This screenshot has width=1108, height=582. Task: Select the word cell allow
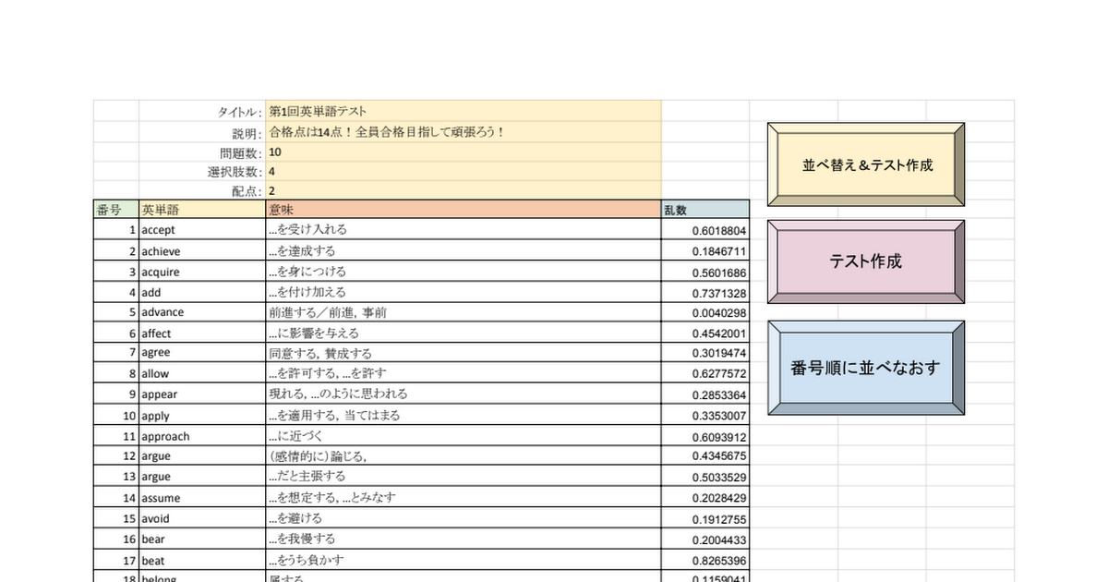[x=202, y=373]
